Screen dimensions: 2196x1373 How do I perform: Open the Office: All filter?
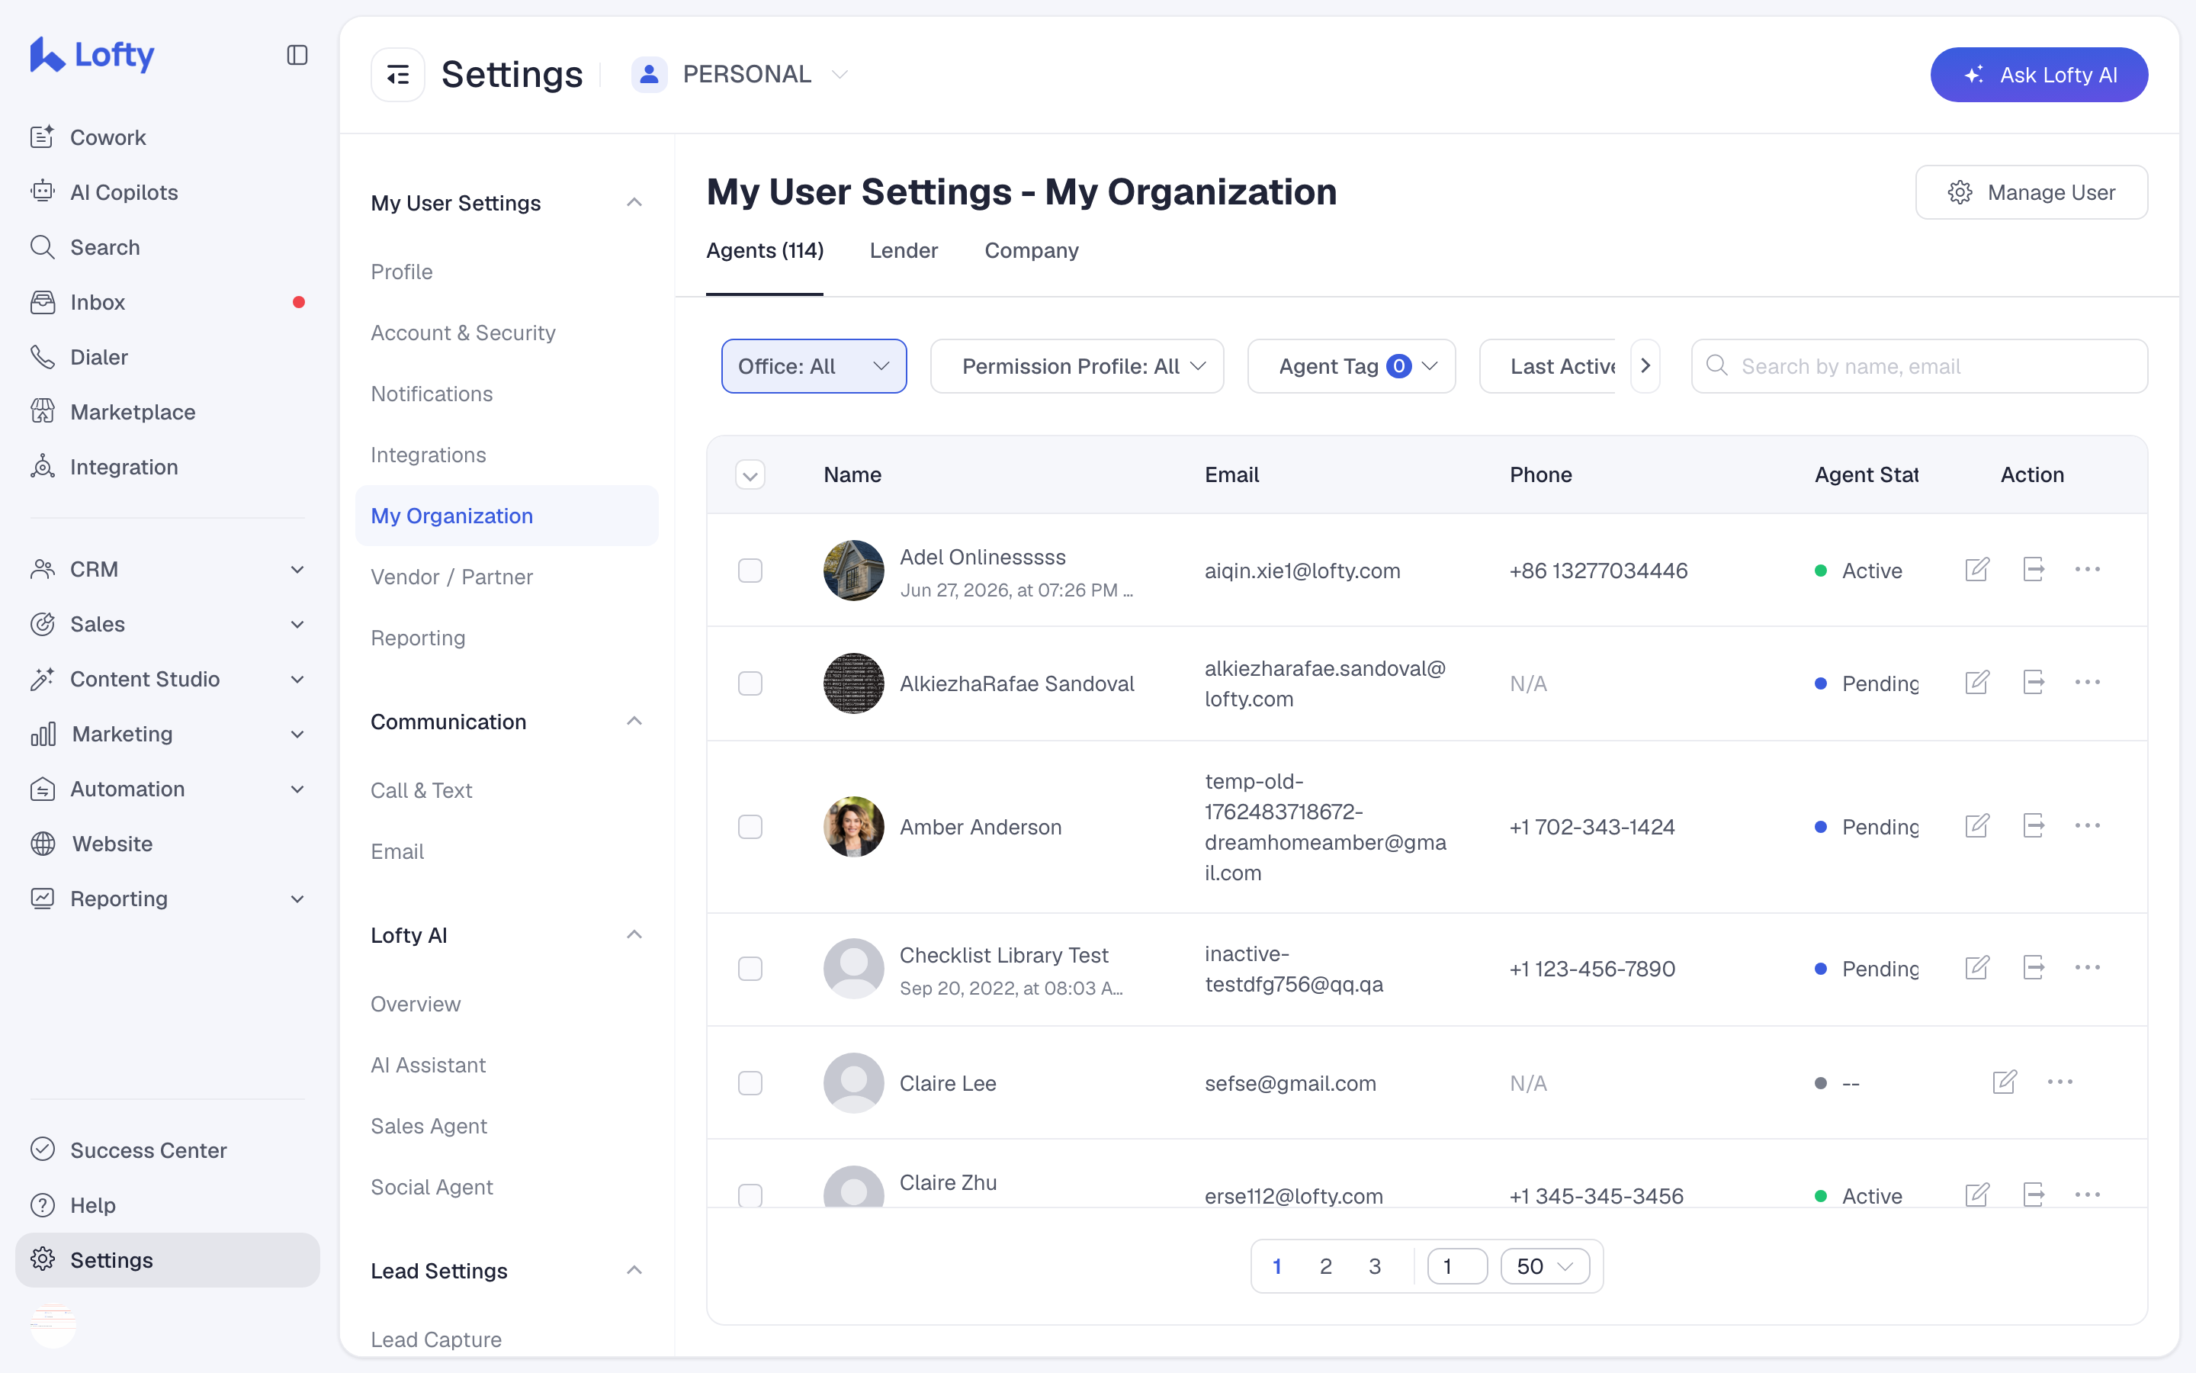tap(814, 366)
